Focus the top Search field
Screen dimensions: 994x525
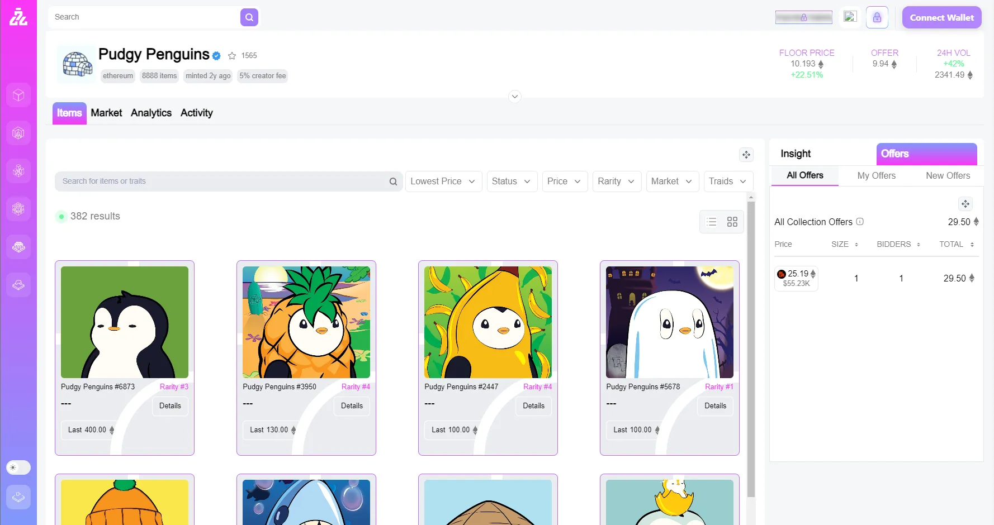point(145,17)
